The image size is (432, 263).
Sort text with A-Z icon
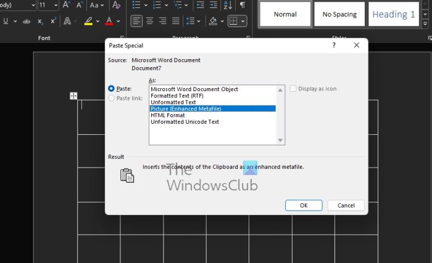click(228, 5)
